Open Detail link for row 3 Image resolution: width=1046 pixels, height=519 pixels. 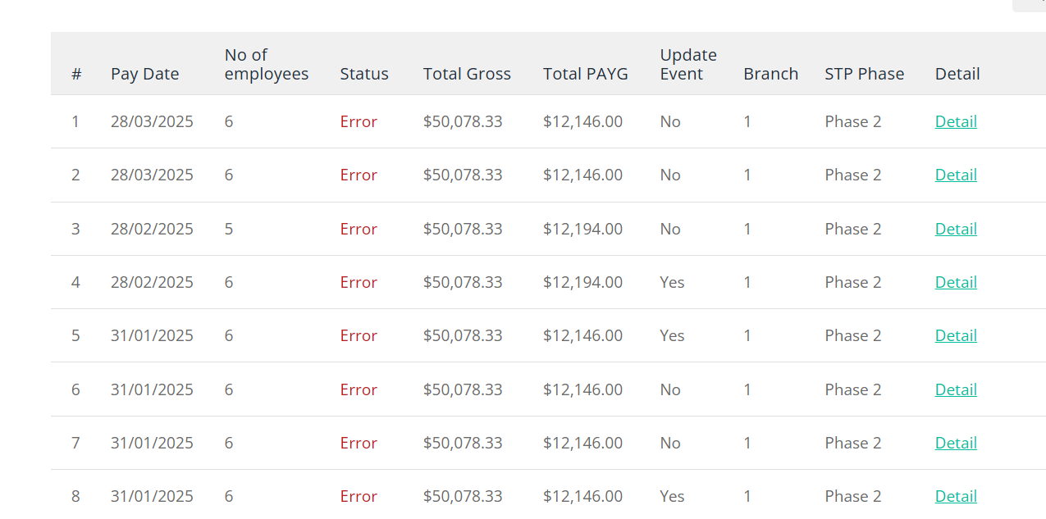[956, 229]
